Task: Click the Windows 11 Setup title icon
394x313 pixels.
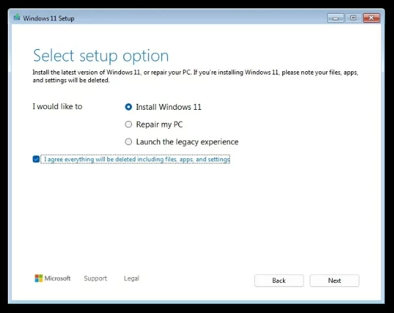Action: click(16, 18)
